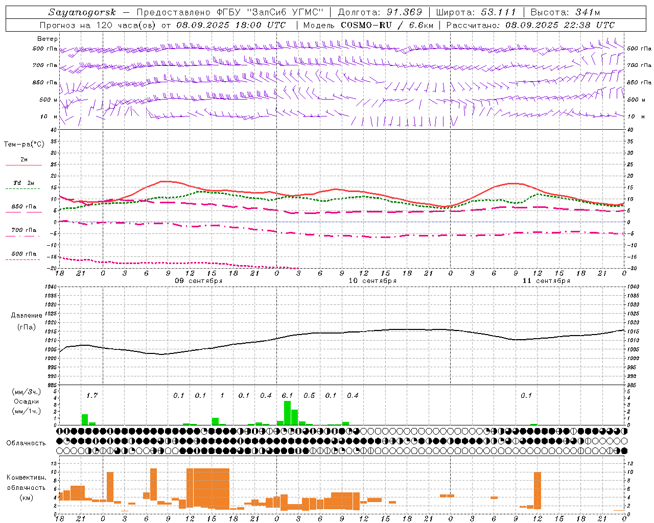Viewport: 654px width, 523px height.
Task: Select the '(мм/1ч.)' precipitation unit label
Action: point(27,411)
